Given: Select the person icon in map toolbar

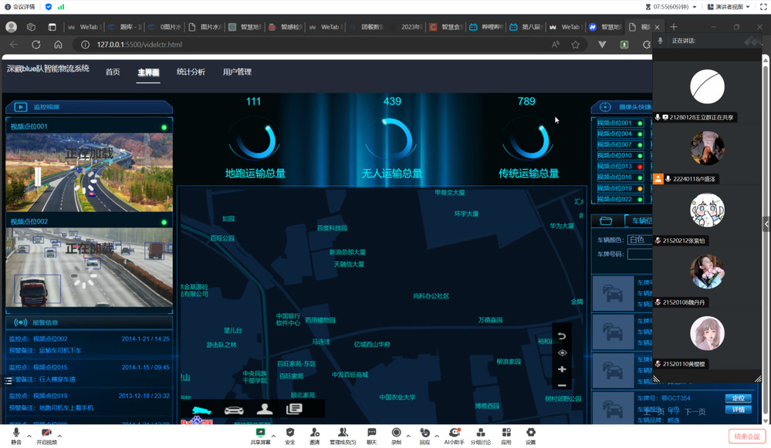Looking at the screenshot, I should [265, 409].
